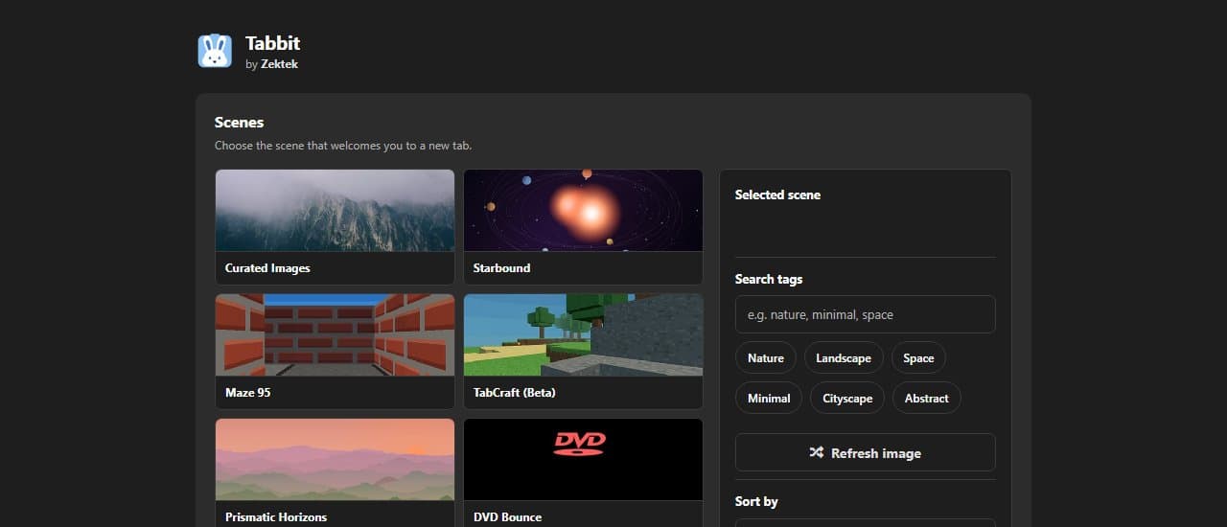The width and height of the screenshot is (1227, 527).
Task: Add the Space tag chip
Action: [x=918, y=357]
